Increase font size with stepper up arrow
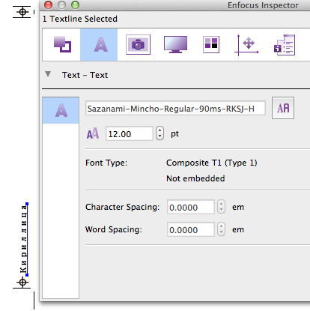This screenshot has width=310, height=311. [x=159, y=130]
